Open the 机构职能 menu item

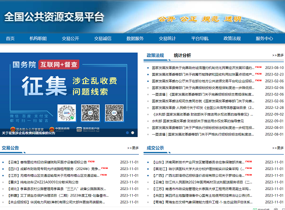(x=38, y=38)
